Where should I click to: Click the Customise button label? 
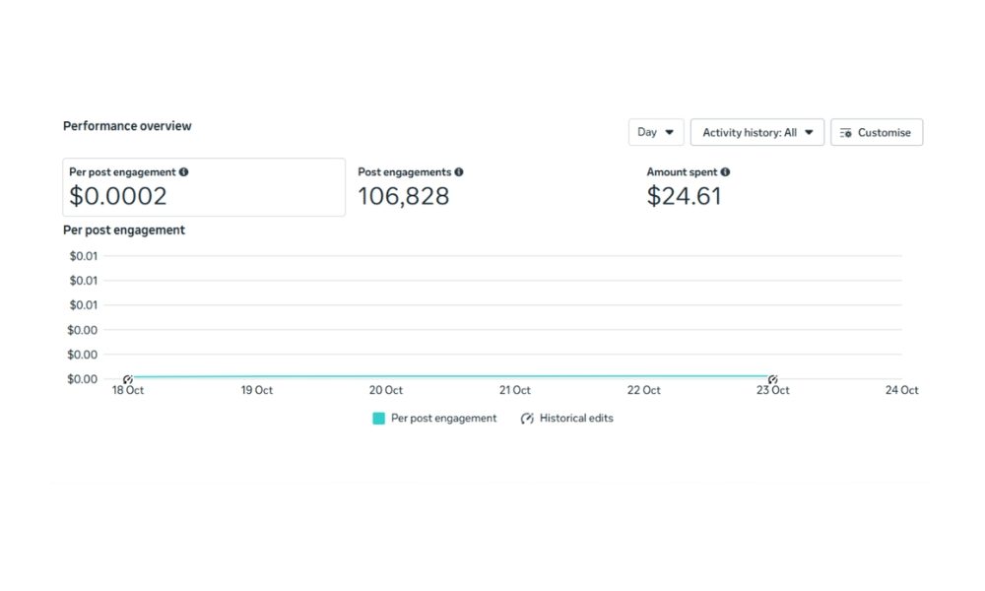point(884,133)
